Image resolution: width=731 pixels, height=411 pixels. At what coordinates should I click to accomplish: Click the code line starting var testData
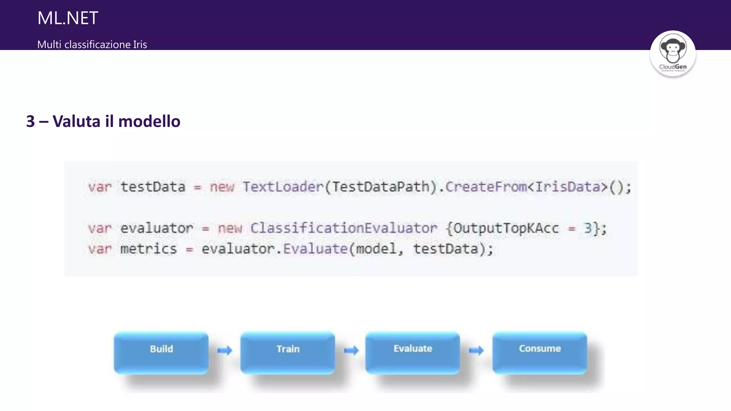tap(360, 187)
